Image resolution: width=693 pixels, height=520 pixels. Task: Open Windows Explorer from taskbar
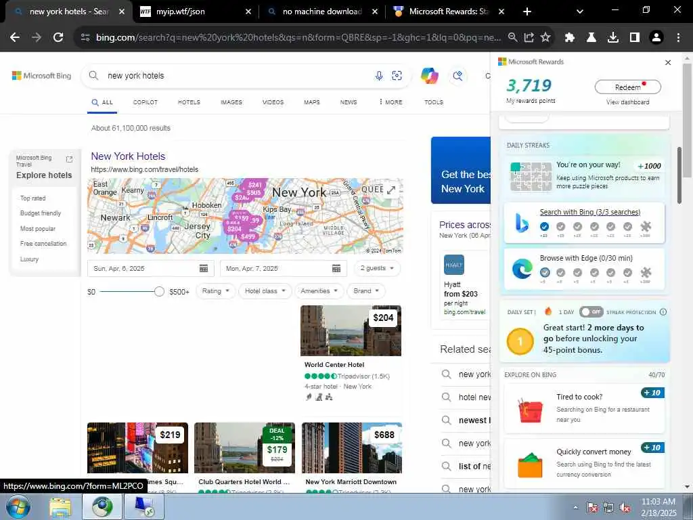[60, 507]
